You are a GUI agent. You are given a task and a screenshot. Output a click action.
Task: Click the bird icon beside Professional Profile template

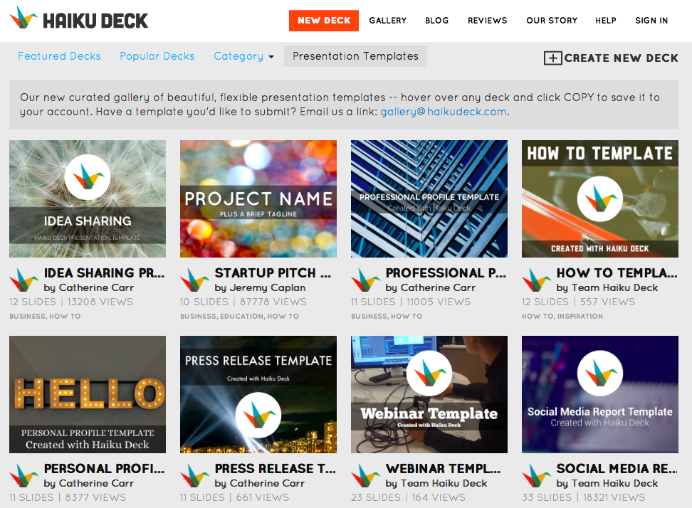point(366,279)
